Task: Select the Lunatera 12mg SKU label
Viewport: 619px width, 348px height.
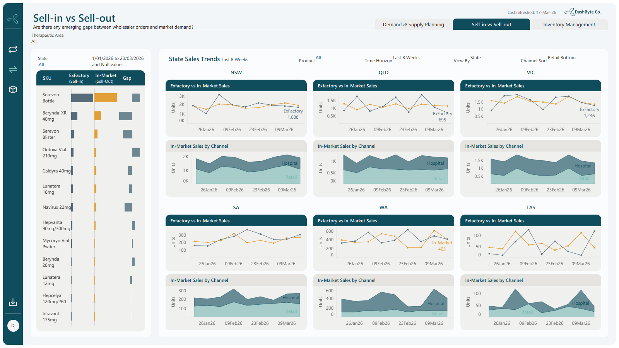Action: [51, 280]
